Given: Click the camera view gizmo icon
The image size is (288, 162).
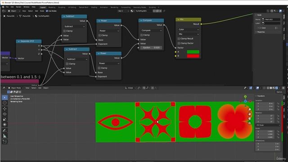Looking at the screenshot, I should click(x=250, y=118).
